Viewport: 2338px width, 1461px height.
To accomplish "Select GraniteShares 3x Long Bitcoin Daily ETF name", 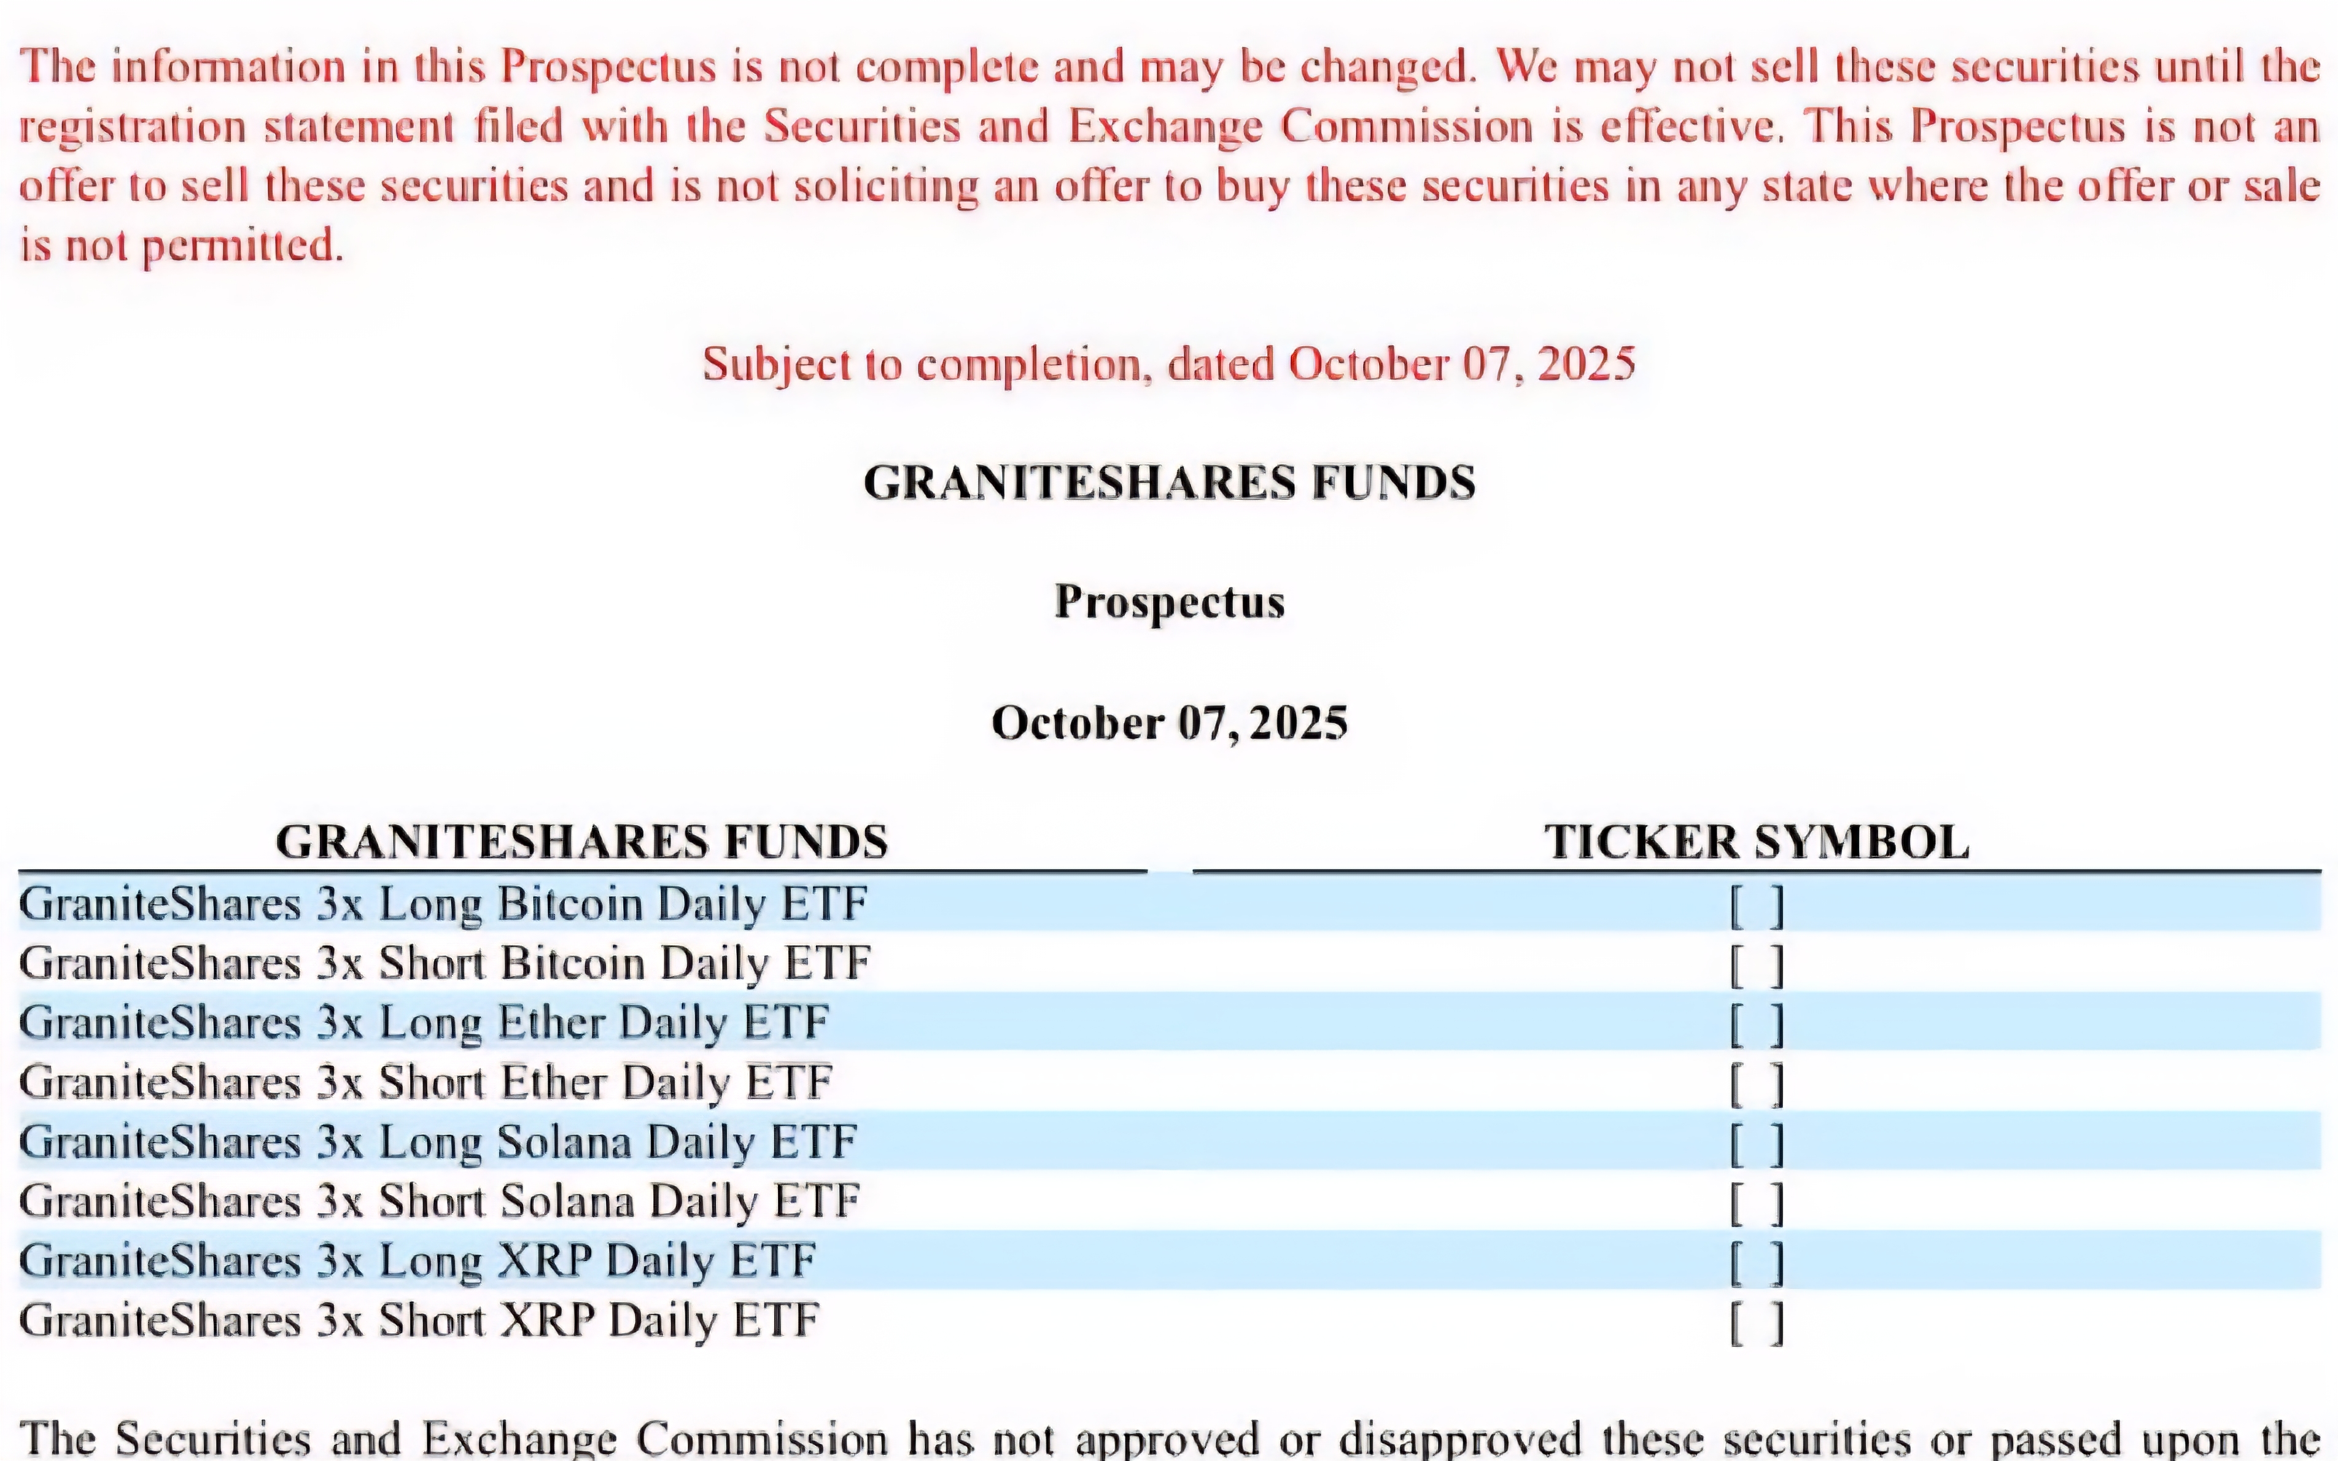I will tap(443, 904).
